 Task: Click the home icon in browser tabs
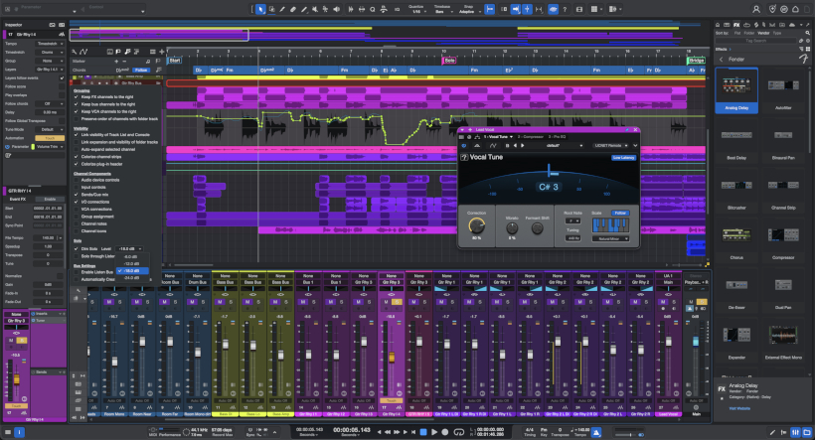point(717,25)
